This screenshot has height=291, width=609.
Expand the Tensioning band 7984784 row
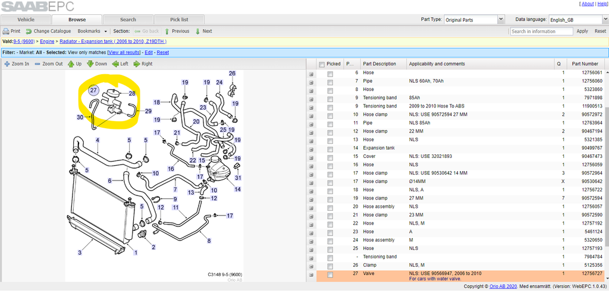pos(311,257)
